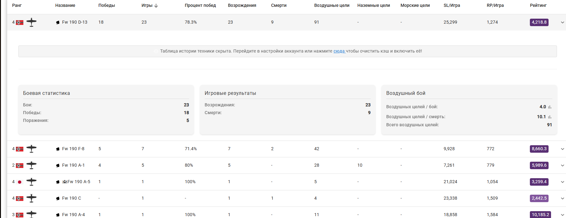Expand the Fw 190 A-1 row details
566x218 pixels.
562,165
